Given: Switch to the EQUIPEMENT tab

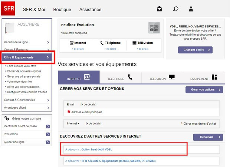Looking at the screenshot, I should 204,78.
